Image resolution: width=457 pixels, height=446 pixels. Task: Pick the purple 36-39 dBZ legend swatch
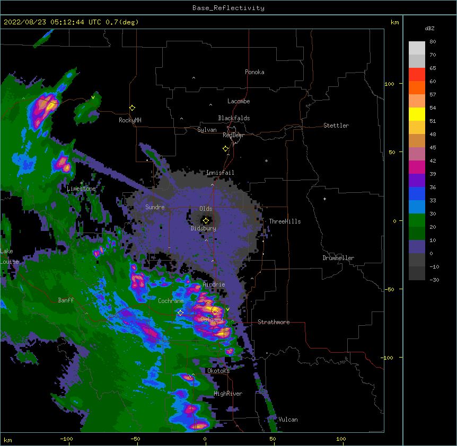417,181
